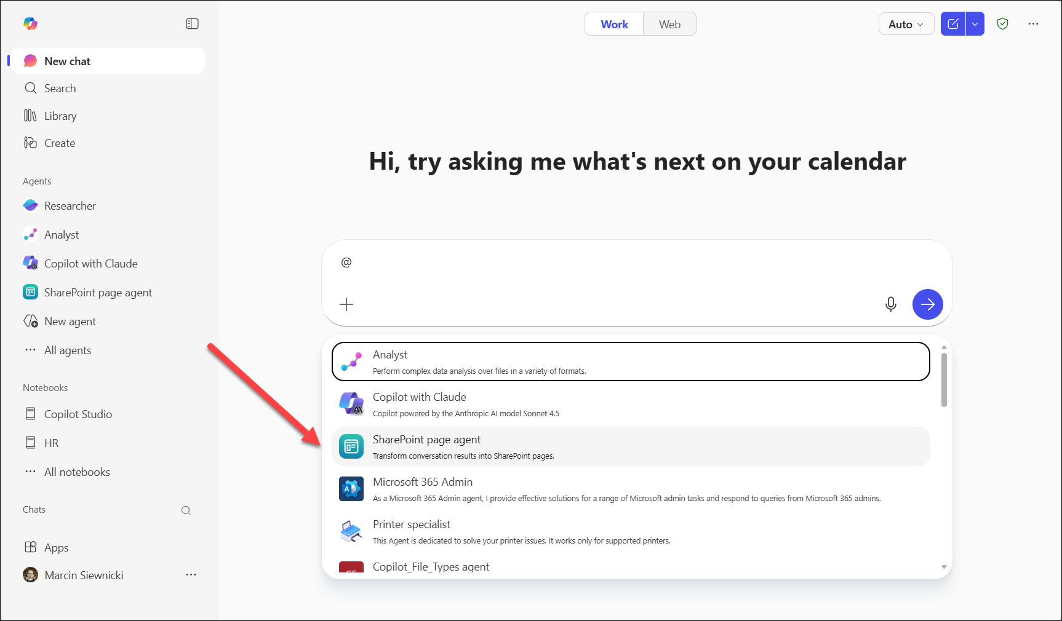Expand All agents list
The width and height of the screenshot is (1062, 621).
pos(68,350)
